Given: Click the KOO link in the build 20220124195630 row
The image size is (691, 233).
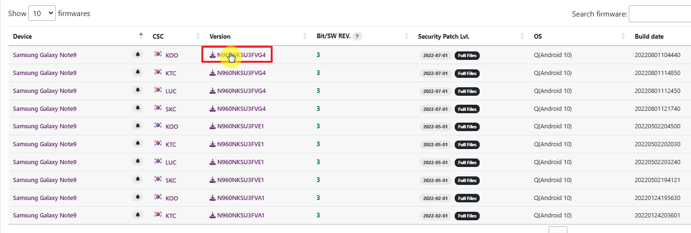Looking at the screenshot, I should pyautogui.click(x=172, y=198).
